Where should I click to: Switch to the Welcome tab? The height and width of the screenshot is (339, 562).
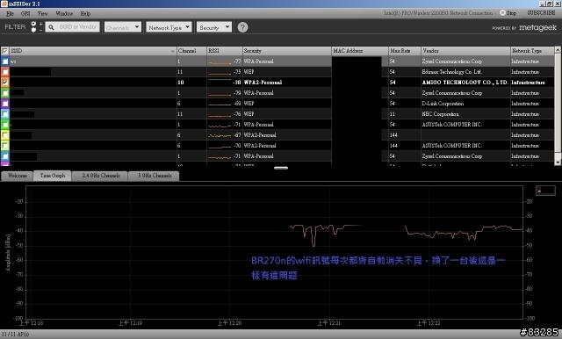pos(18,176)
